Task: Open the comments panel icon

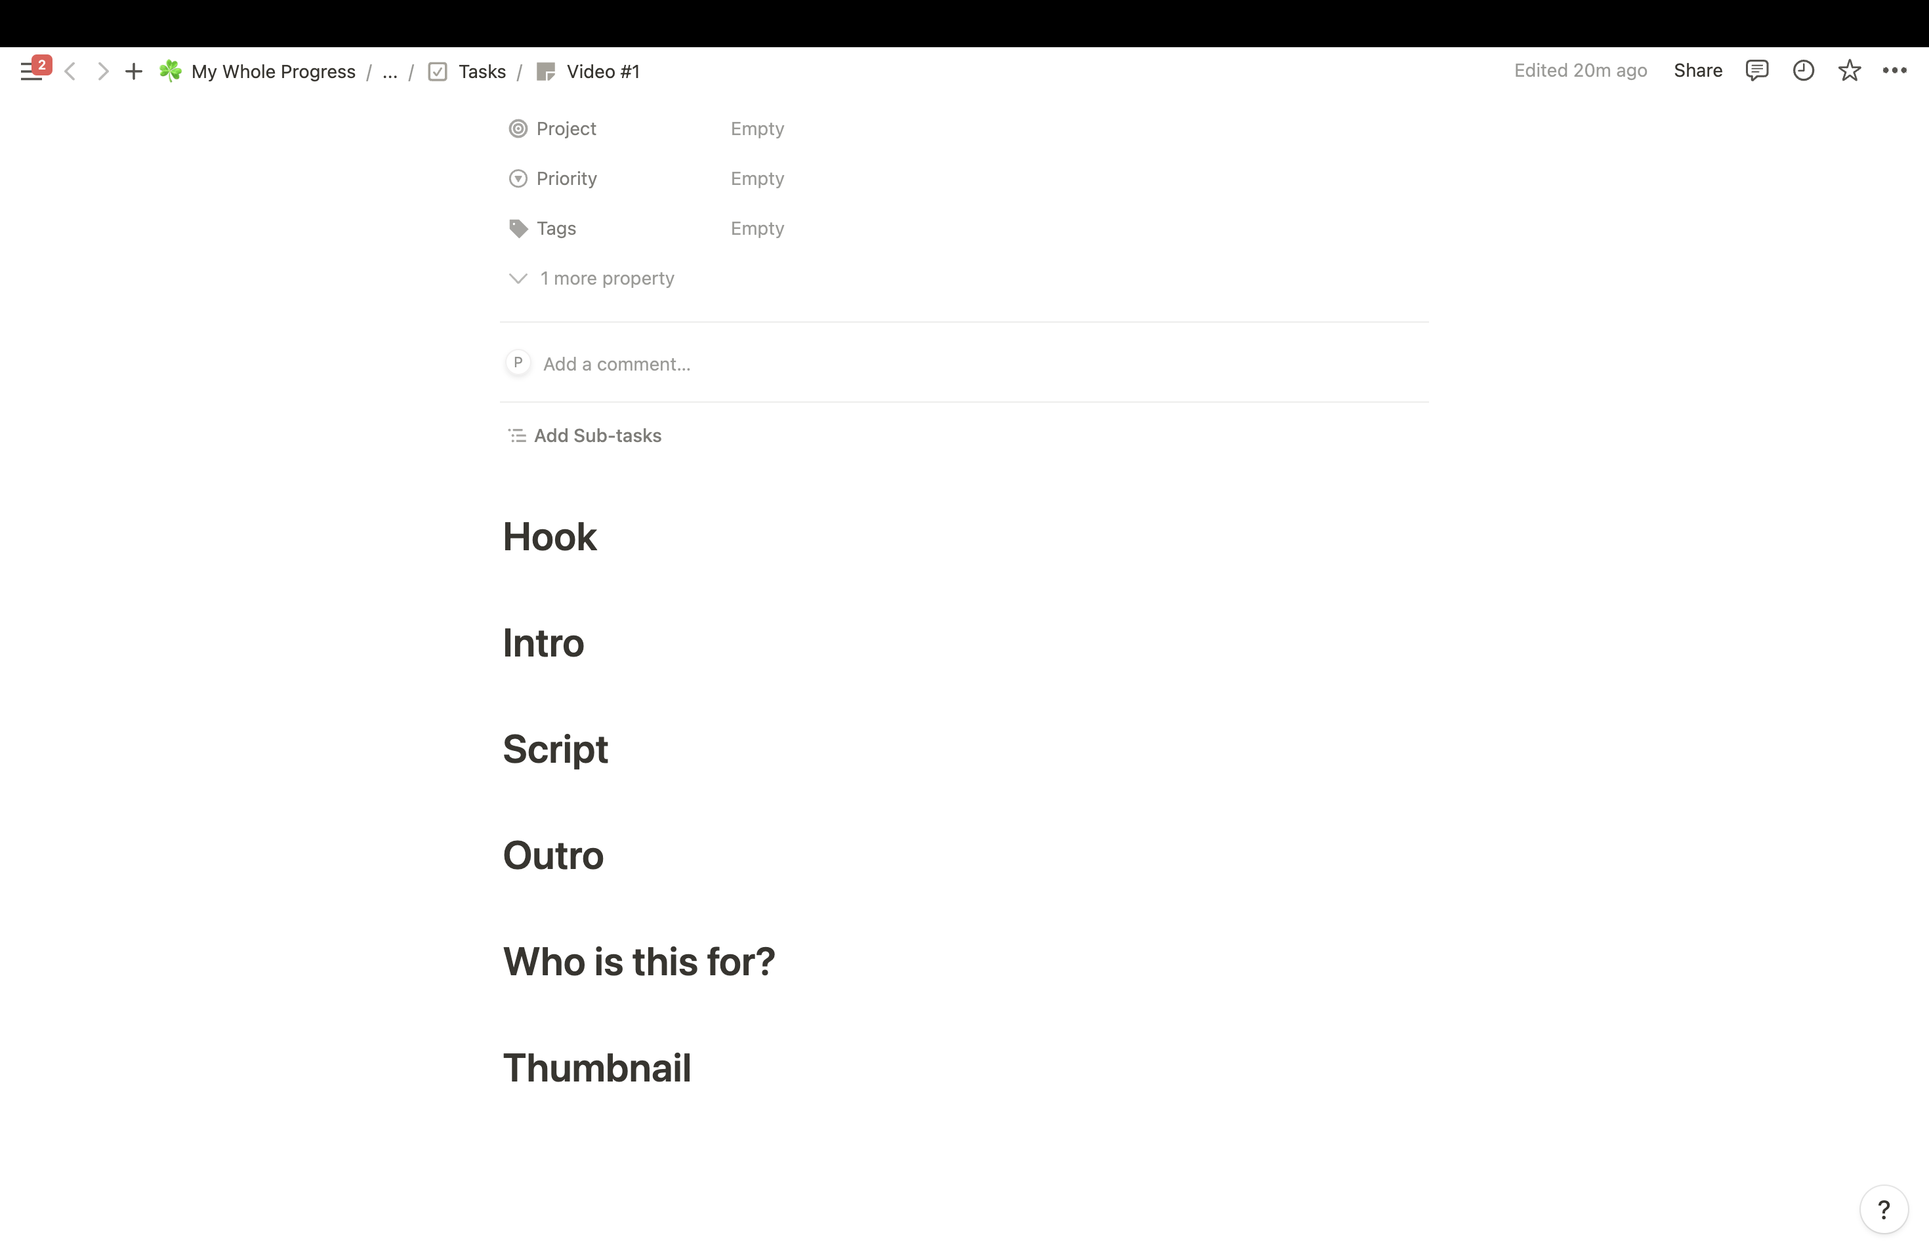Action: 1756,70
